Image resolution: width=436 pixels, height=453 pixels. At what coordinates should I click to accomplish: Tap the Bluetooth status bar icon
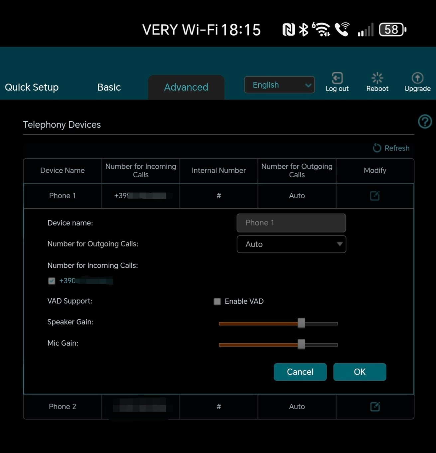pos(303,30)
